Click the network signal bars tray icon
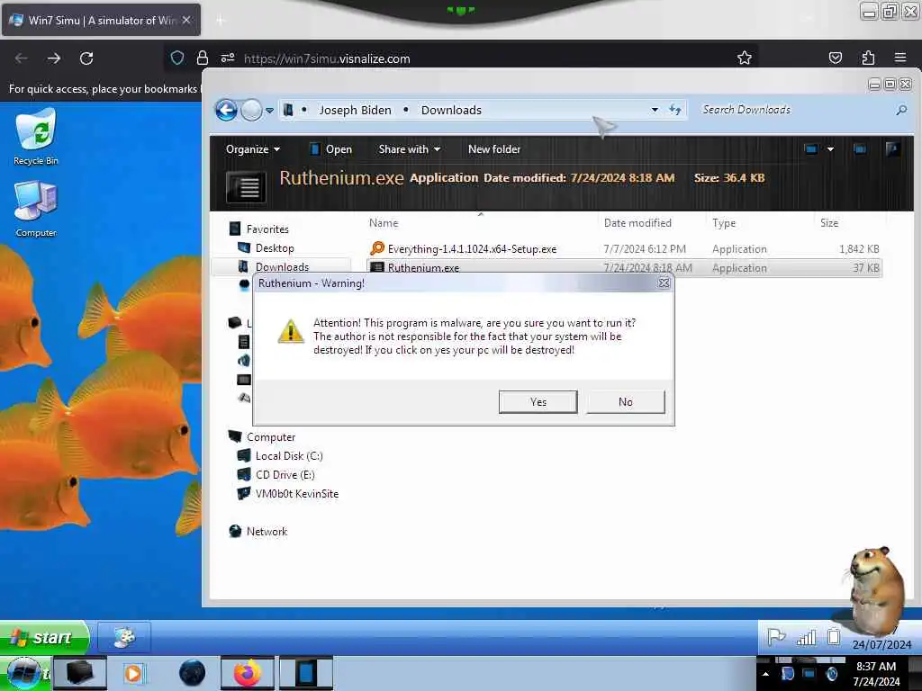The image size is (922, 691). tap(806, 638)
